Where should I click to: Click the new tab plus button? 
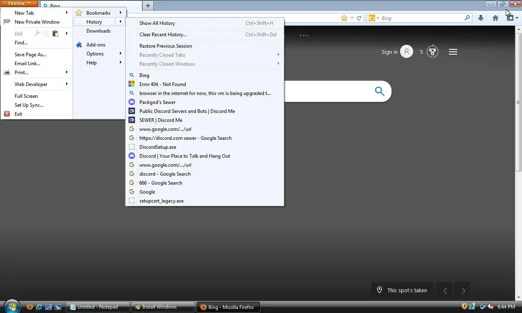coord(148,6)
